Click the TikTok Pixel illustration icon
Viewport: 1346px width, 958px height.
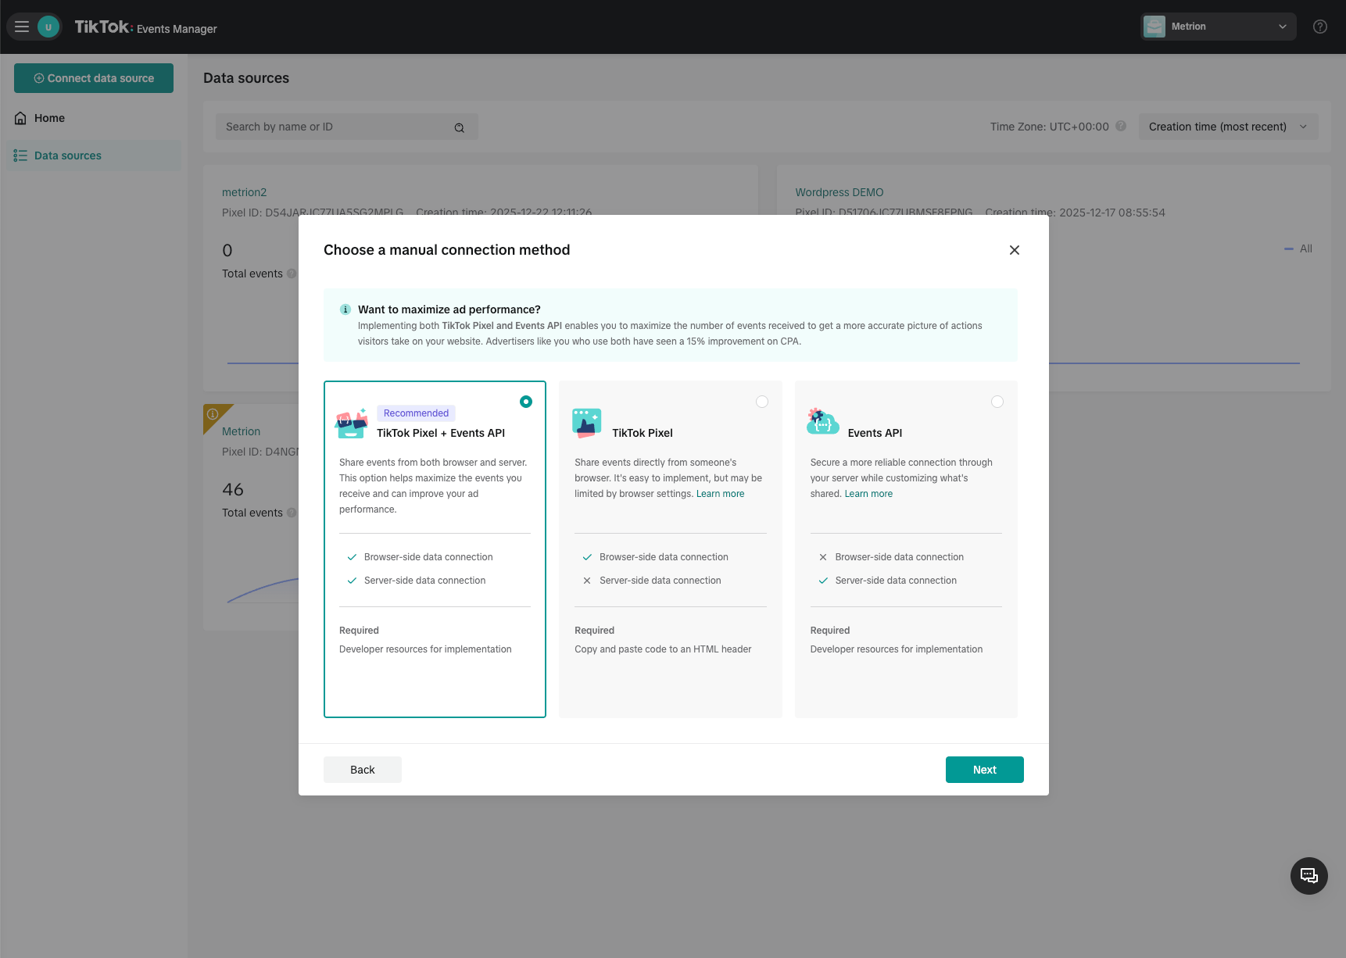point(587,423)
